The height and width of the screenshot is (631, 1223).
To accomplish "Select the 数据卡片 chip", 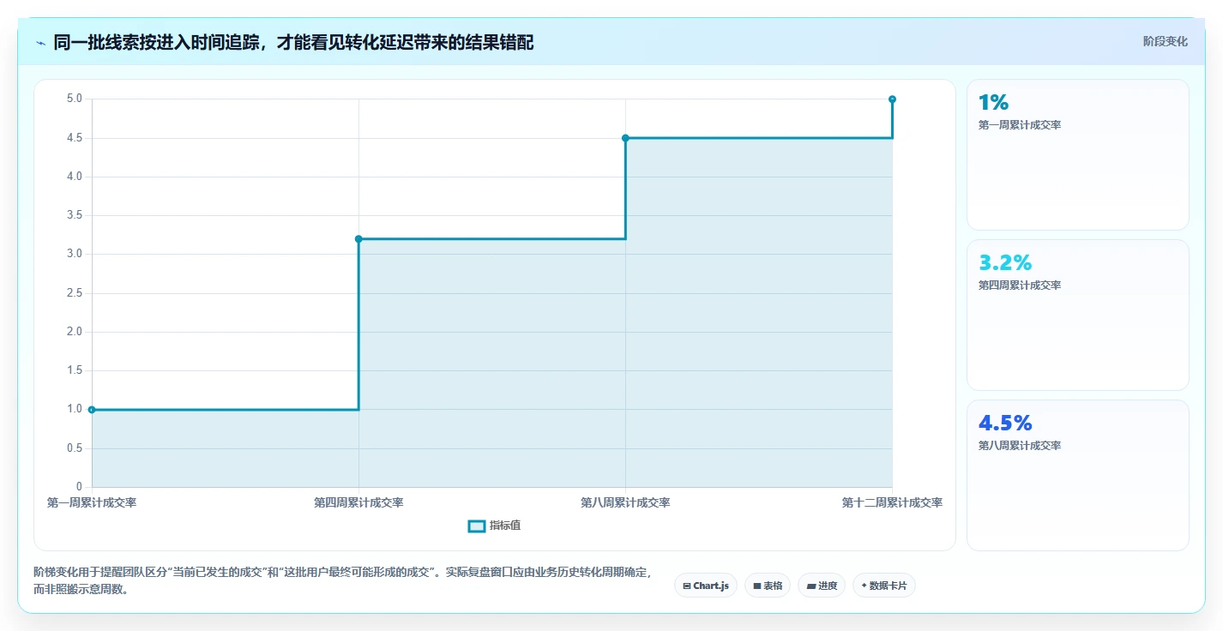I will click(x=884, y=586).
